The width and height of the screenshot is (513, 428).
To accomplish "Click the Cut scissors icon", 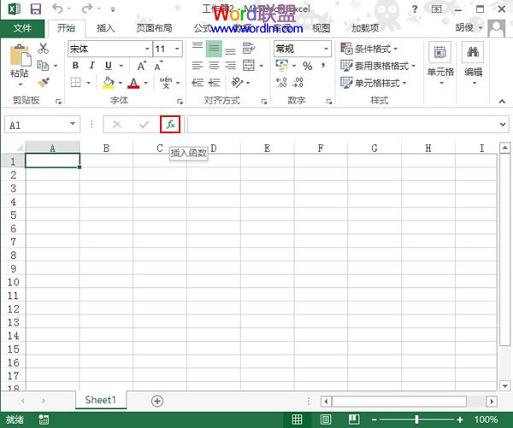I will pos(44,49).
